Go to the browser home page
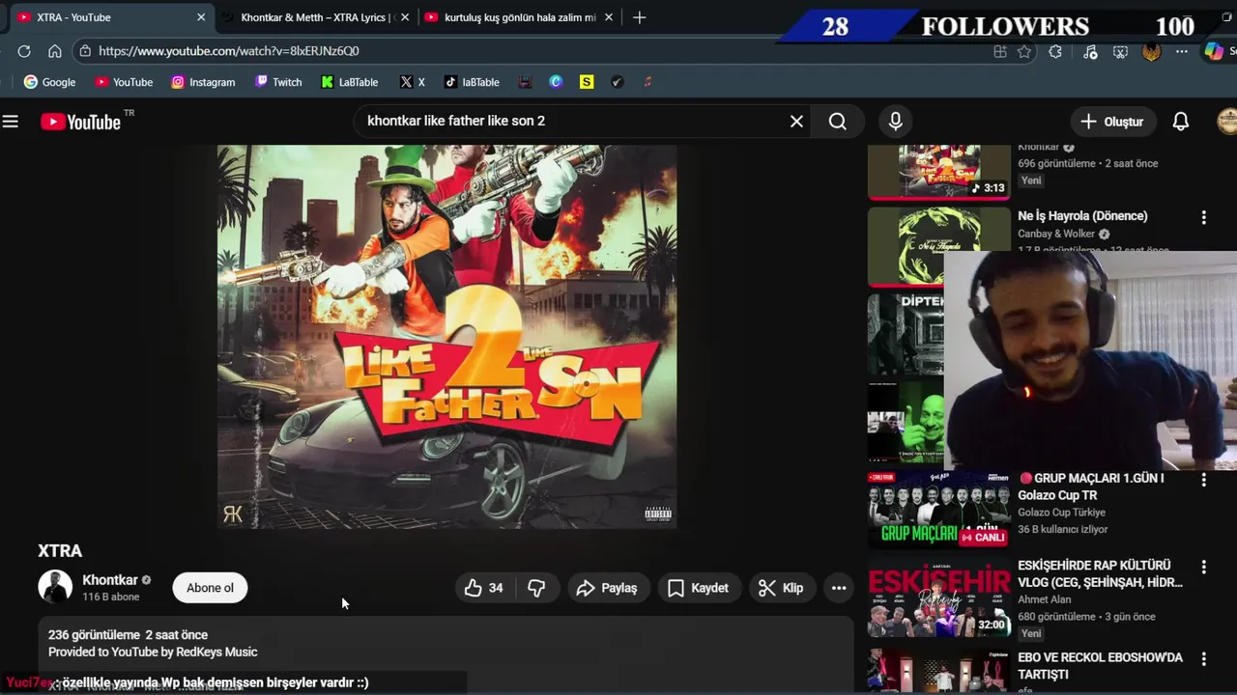 coord(55,51)
